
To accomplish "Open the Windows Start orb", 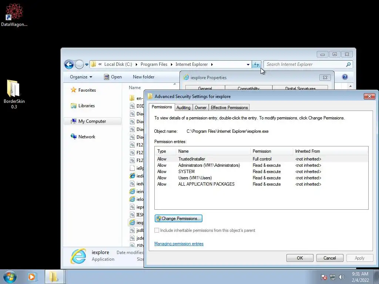I will pos(10,277).
